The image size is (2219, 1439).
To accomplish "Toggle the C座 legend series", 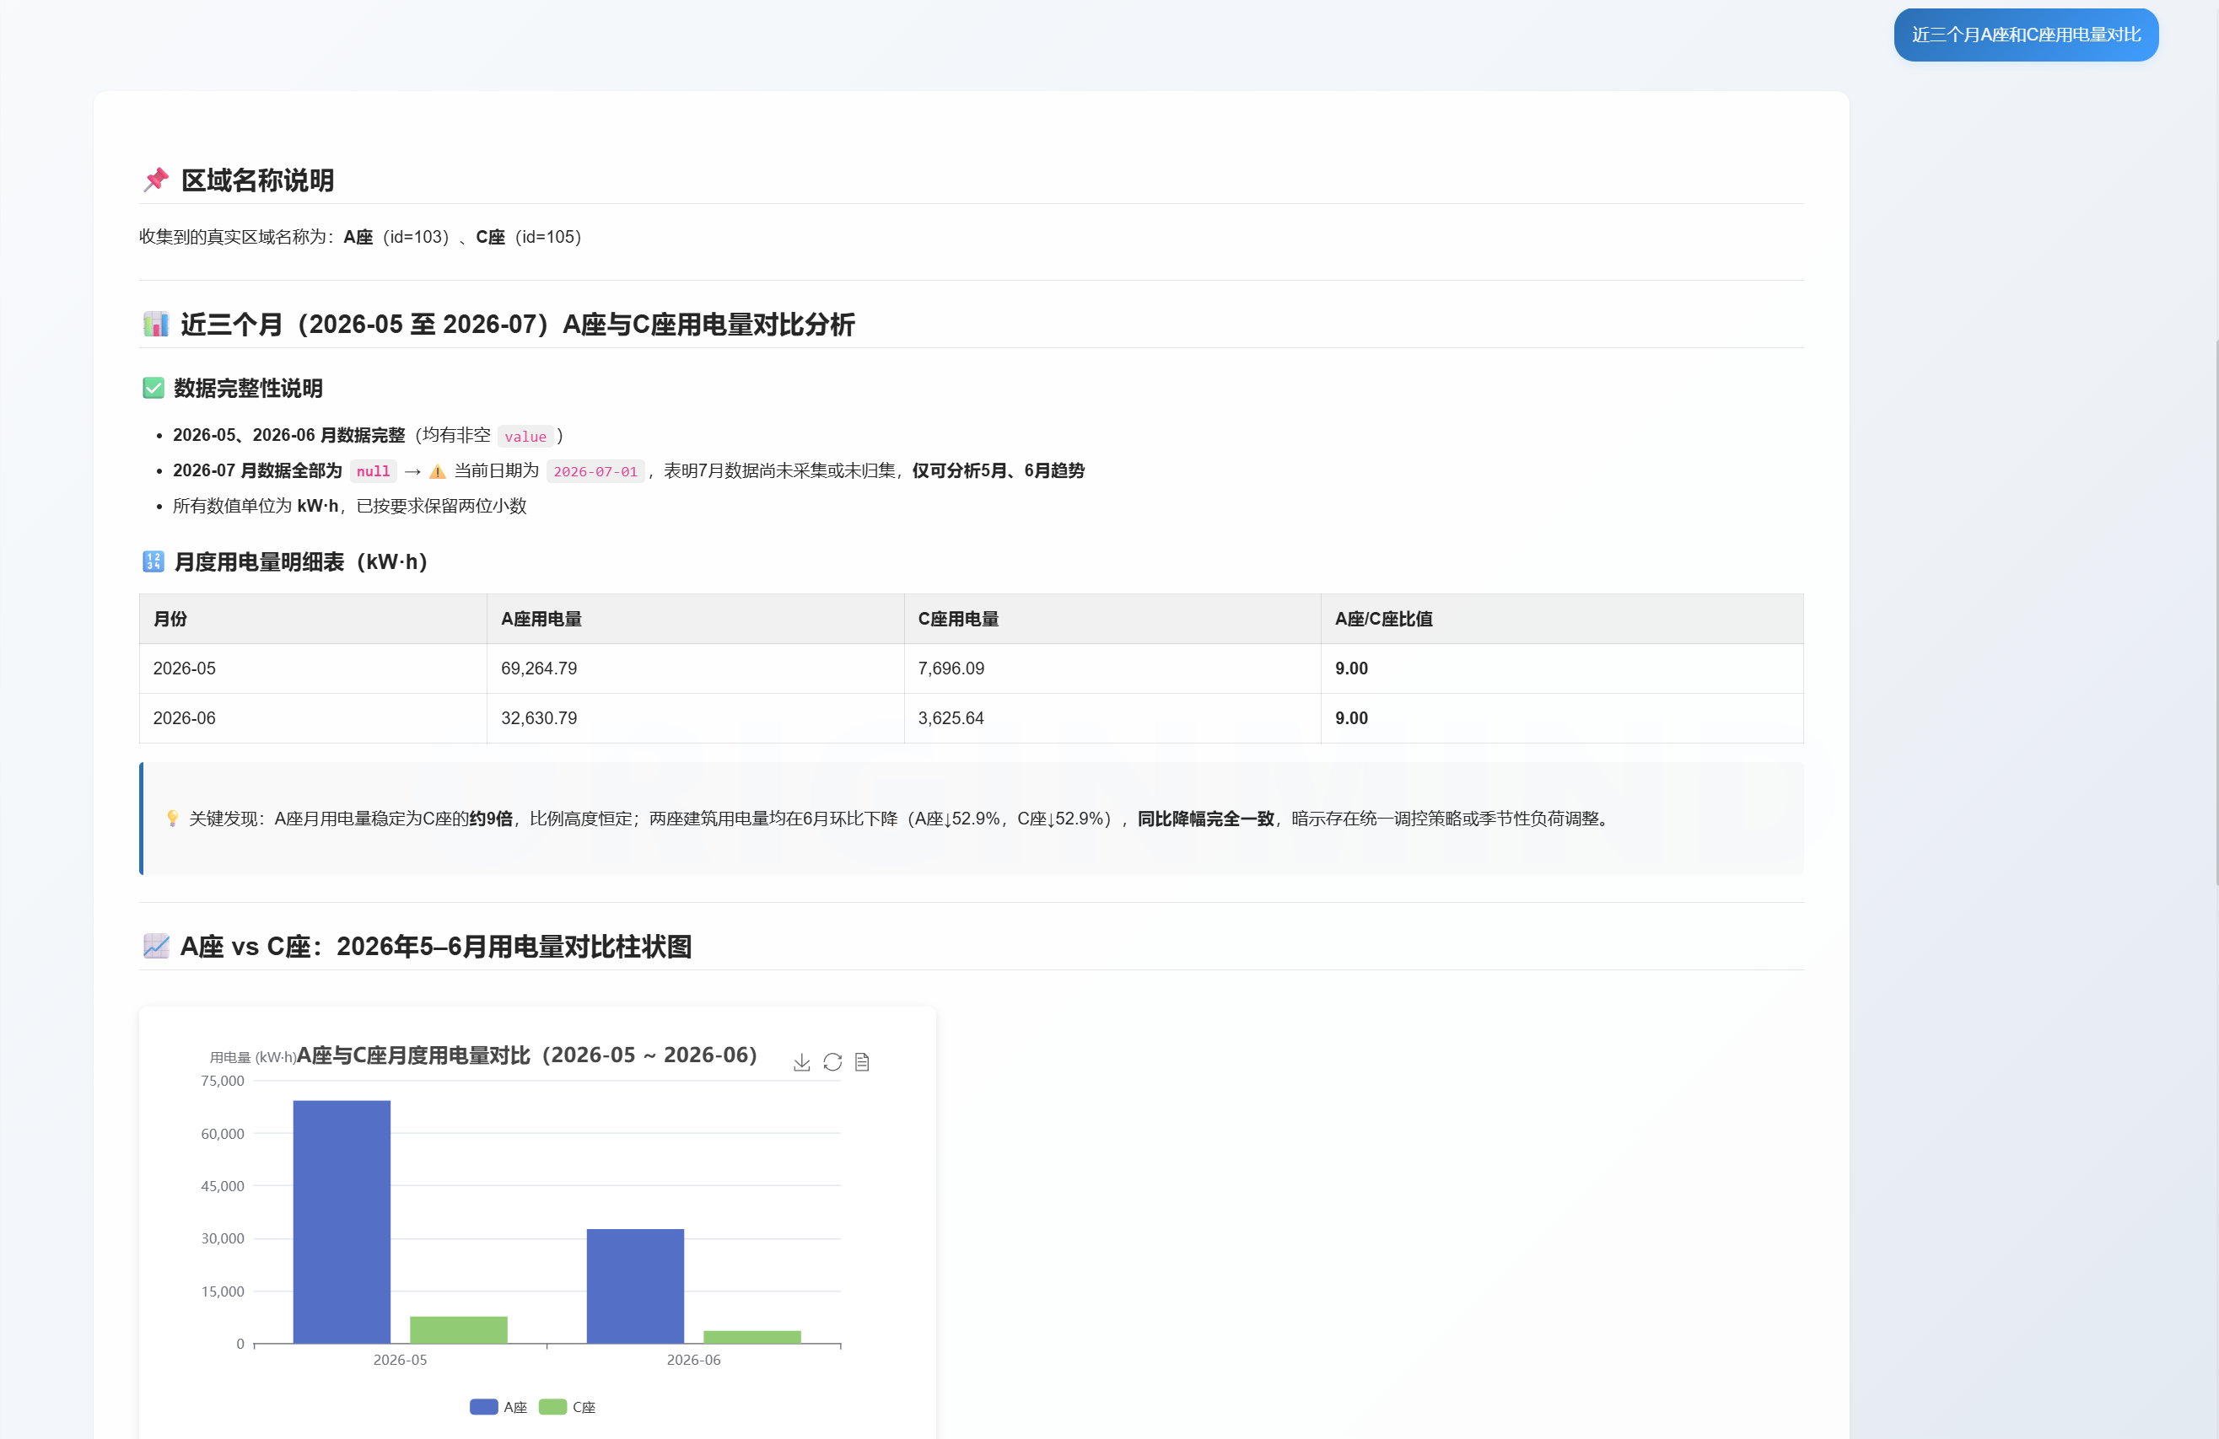I will [567, 1407].
